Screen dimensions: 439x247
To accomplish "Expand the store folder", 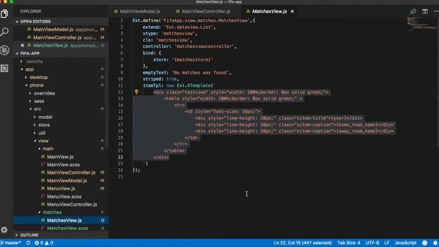I will (44, 125).
